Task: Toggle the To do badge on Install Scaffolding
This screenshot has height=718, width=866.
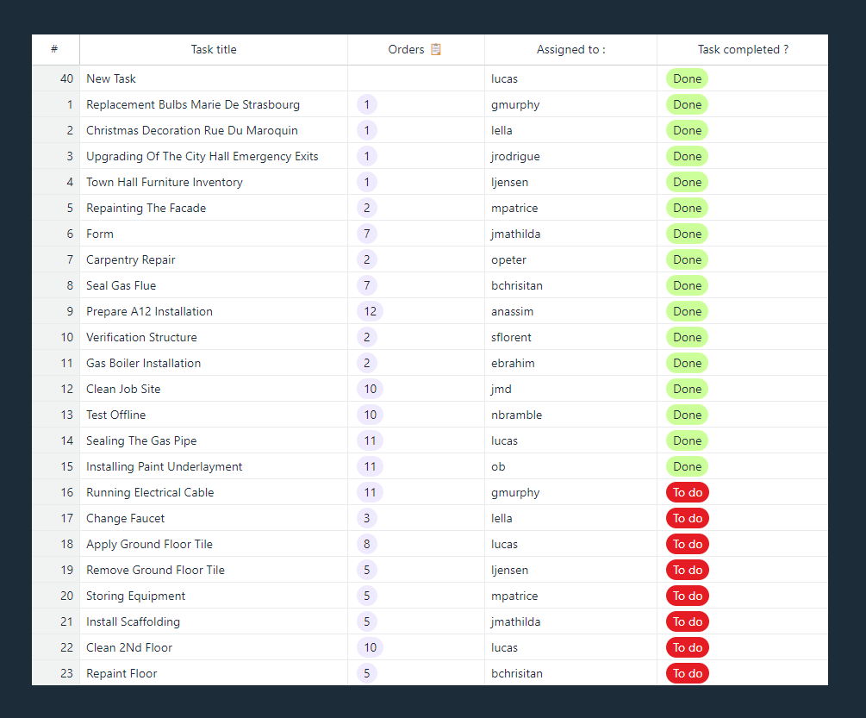Action: pyautogui.click(x=687, y=621)
